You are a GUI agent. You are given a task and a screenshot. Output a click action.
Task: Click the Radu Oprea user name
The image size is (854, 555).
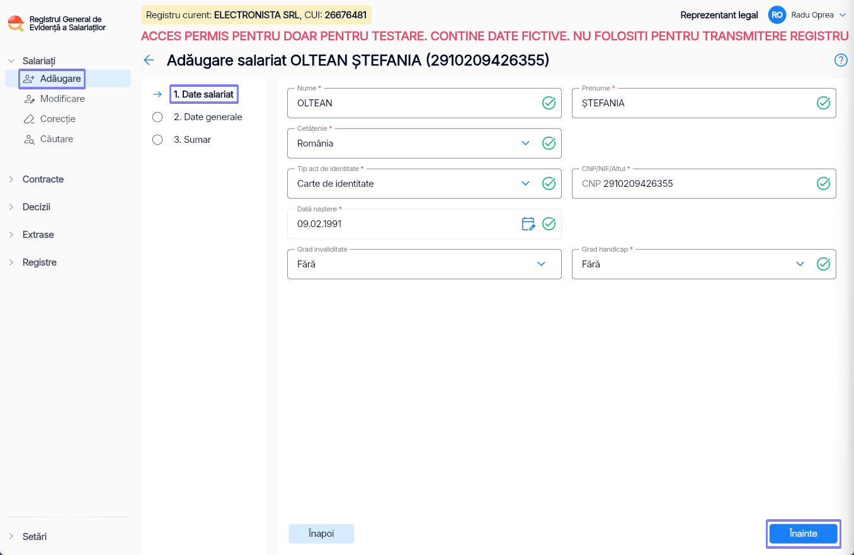(x=812, y=15)
